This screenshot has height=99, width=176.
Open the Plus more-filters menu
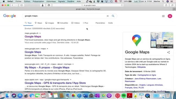(x=85, y=23)
